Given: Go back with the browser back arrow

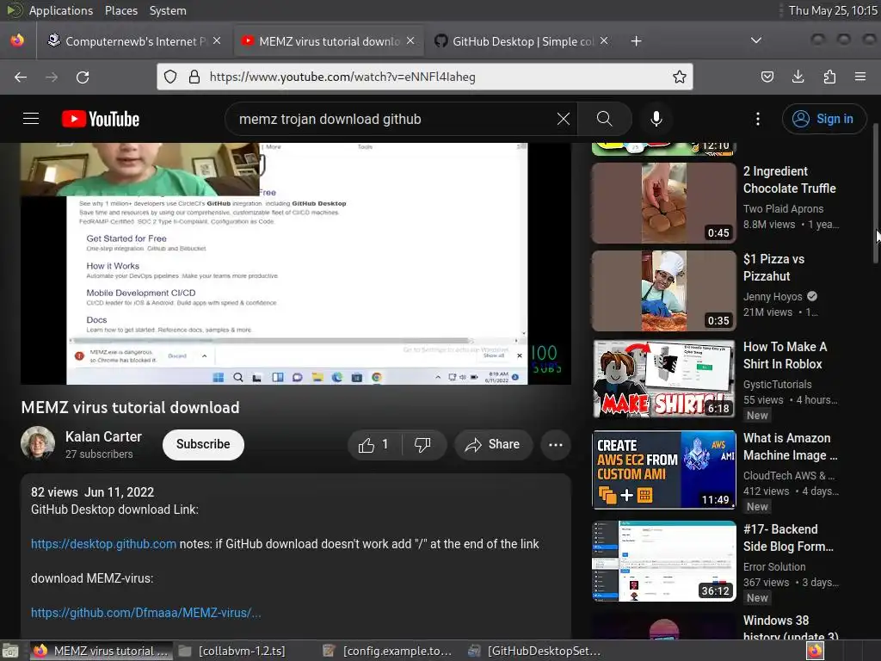Looking at the screenshot, I should (21, 77).
